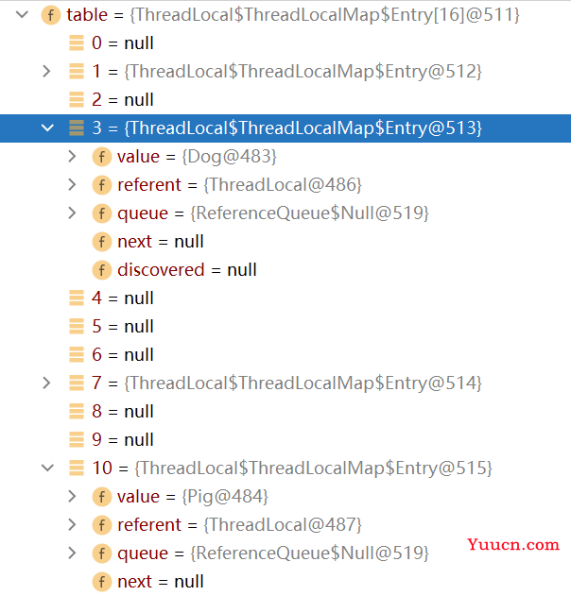Click field icon of next in Entry@515
Screen dimensions: 571x596
point(102,582)
